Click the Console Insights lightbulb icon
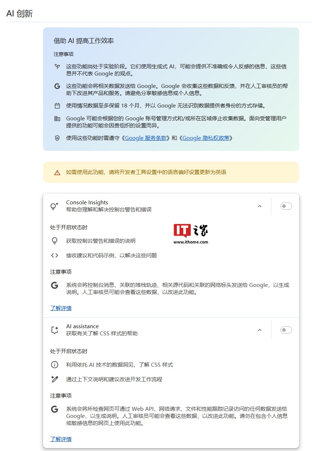The width and height of the screenshot is (312, 451). [x=54, y=206]
